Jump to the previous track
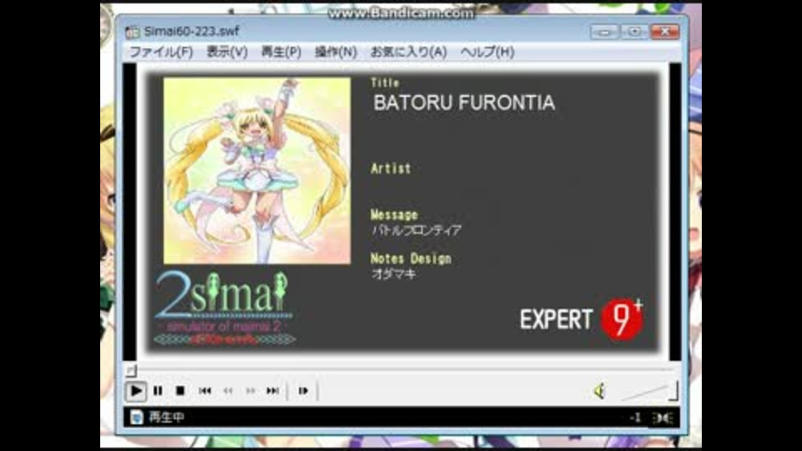The image size is (802, 451). pyautogui.click(x=206, y=391)
